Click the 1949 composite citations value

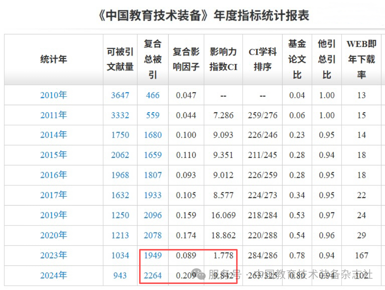(x=153, y=256)
